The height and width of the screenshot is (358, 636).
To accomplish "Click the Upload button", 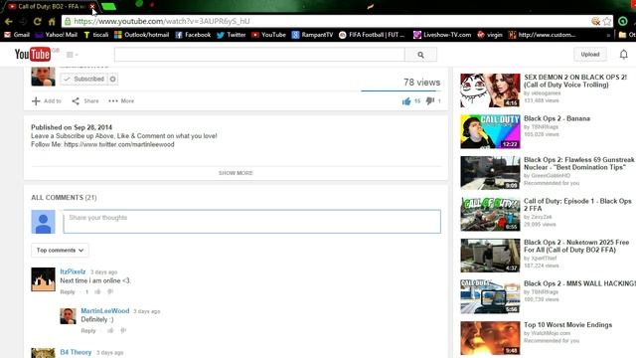I will point(589,55).
